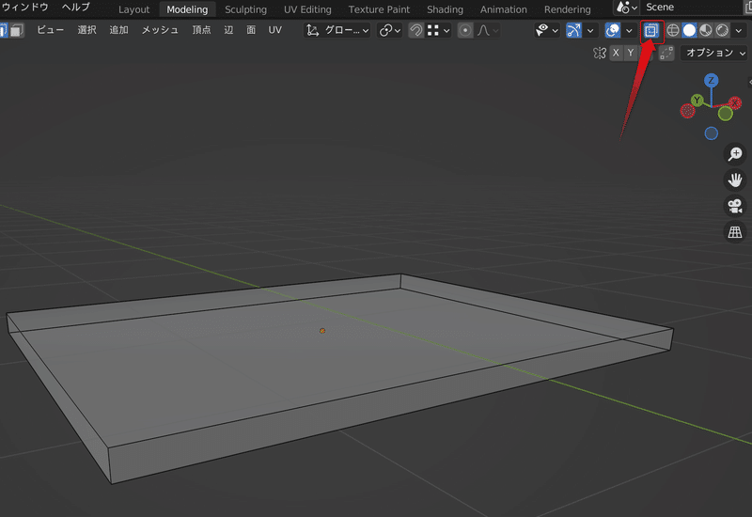Image resolution: width=752 pixels, height=517 pixels.
Task: Click the Scene name field
Action: pos(693,8)
